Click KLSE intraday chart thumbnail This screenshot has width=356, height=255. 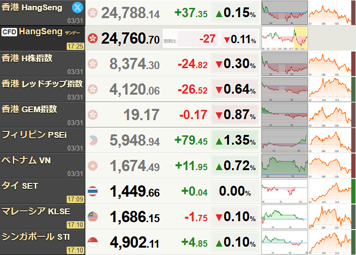click(x=284, y=217)
